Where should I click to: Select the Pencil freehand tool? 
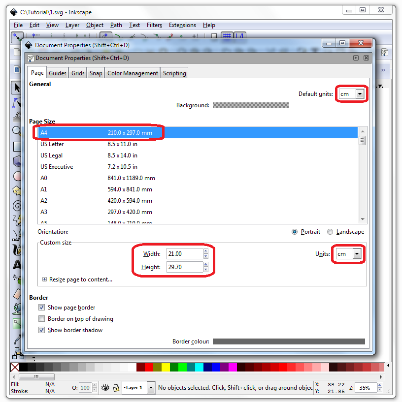click(x=17, y=220)
